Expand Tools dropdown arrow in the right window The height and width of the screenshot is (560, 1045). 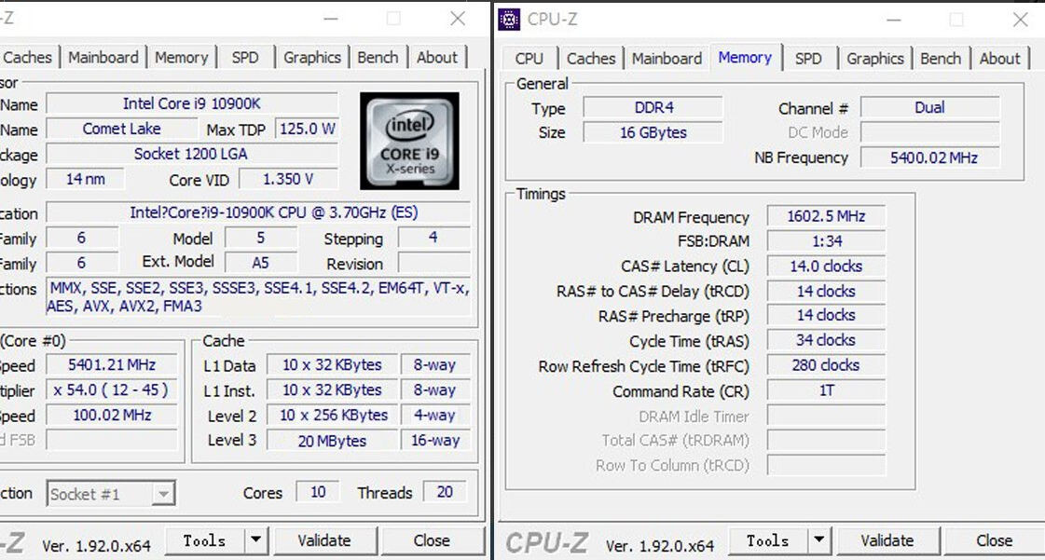tap(819, 540)
